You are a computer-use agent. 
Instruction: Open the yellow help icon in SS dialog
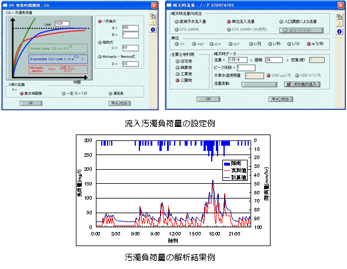(153, 22)
